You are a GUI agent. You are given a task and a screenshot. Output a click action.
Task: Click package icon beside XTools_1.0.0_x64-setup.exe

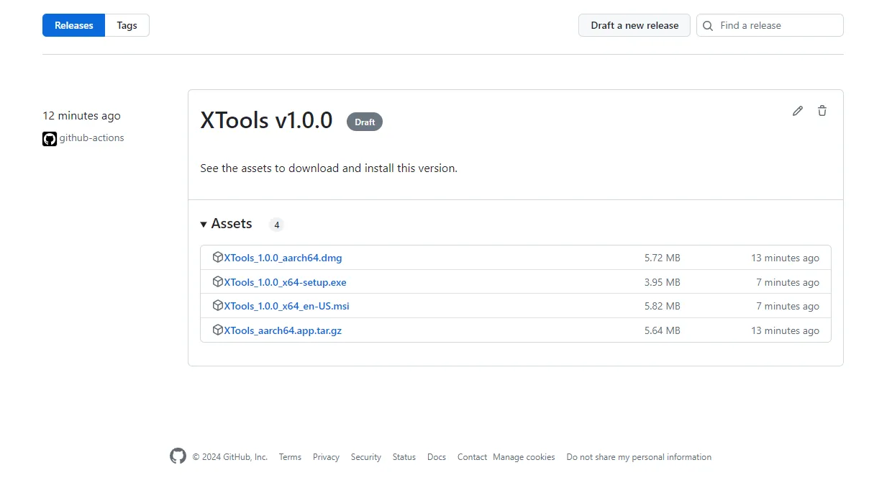[217, 282]
